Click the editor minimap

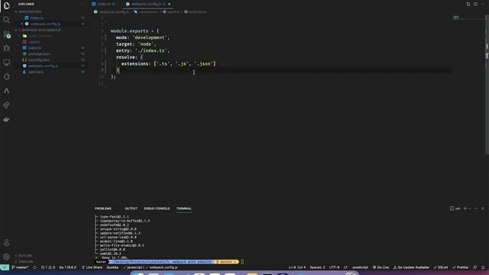coord(468,18)
